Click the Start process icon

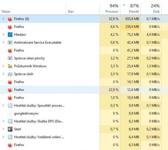10,129
